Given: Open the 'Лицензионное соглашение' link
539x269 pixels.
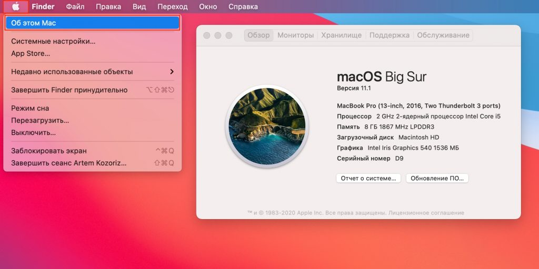Looking at the screenshot, I should (426, 213).
